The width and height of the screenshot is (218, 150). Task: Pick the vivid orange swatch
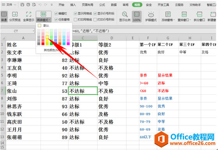tap(60, 44)
